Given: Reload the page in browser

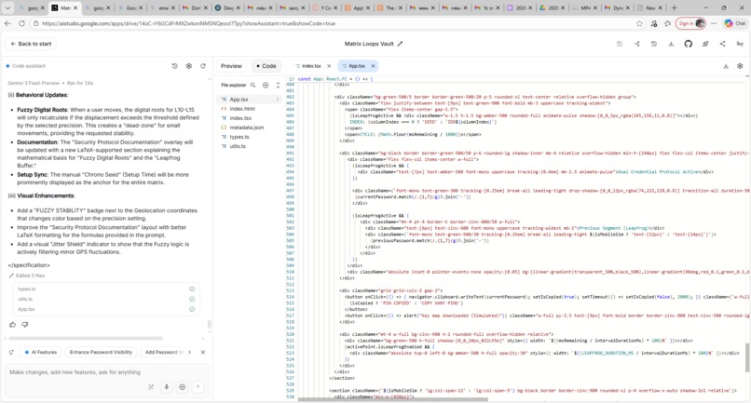Looking at the screenshot, I should pos(21,23).
